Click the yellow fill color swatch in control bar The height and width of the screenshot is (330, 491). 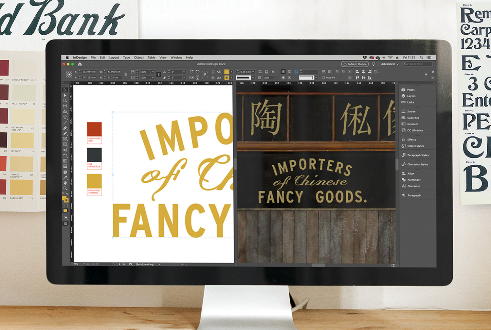pyautogui.click(x=226, y=72)
